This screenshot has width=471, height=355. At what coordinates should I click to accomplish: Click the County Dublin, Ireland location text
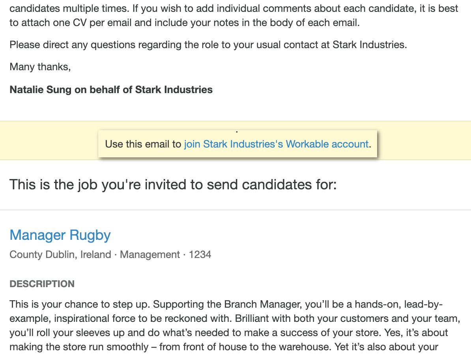pyautogui.click(x=60, y=255)
